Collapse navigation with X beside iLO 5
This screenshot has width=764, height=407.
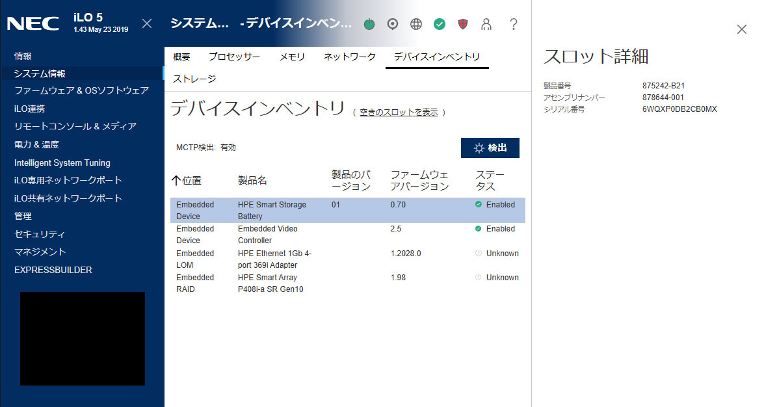147,23
